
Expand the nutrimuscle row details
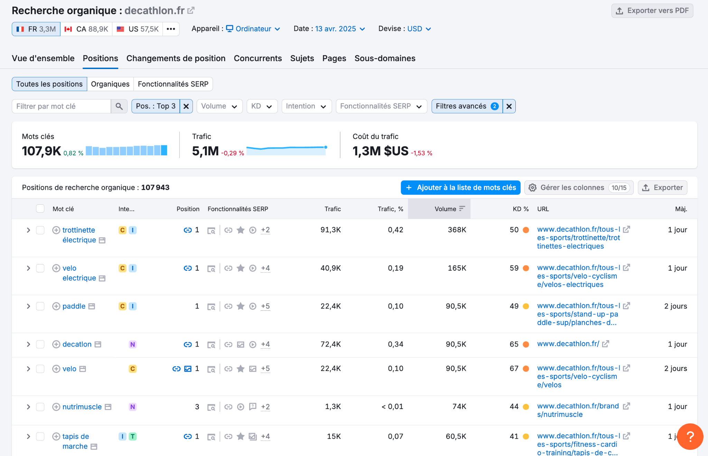[28, 407]
